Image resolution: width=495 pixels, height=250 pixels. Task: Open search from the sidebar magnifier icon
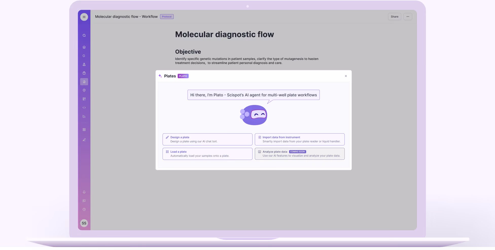pos(84,35)
